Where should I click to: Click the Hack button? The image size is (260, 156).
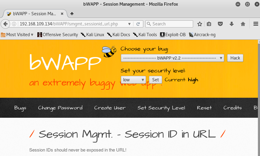pyautogui.click(x=235, y=58)
